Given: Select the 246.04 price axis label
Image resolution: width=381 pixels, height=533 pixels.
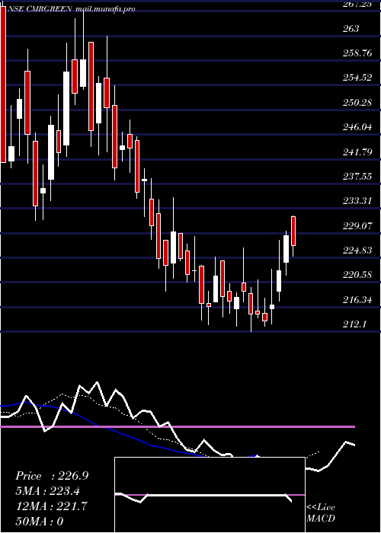Looking at the screenshot, I should (357, 127).
